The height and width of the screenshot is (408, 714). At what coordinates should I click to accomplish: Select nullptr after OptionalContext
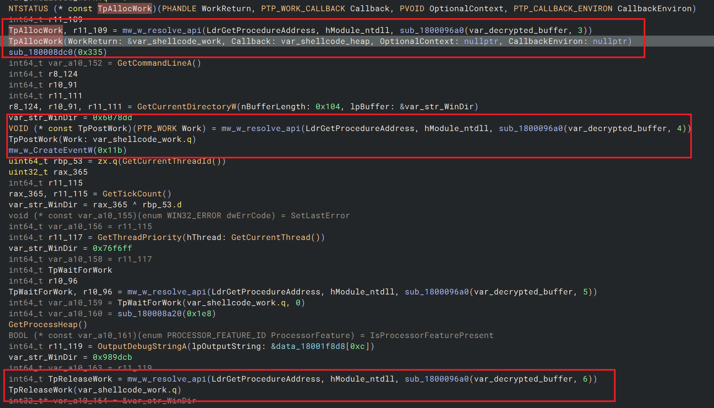pos(481,41)
